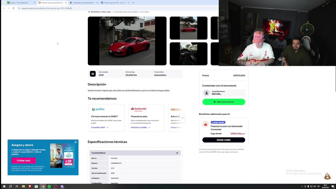This screenshot has width=336, height=189.
Task: Open the Facebook Porsche cayman GTS tab
Action: (115, 3)
